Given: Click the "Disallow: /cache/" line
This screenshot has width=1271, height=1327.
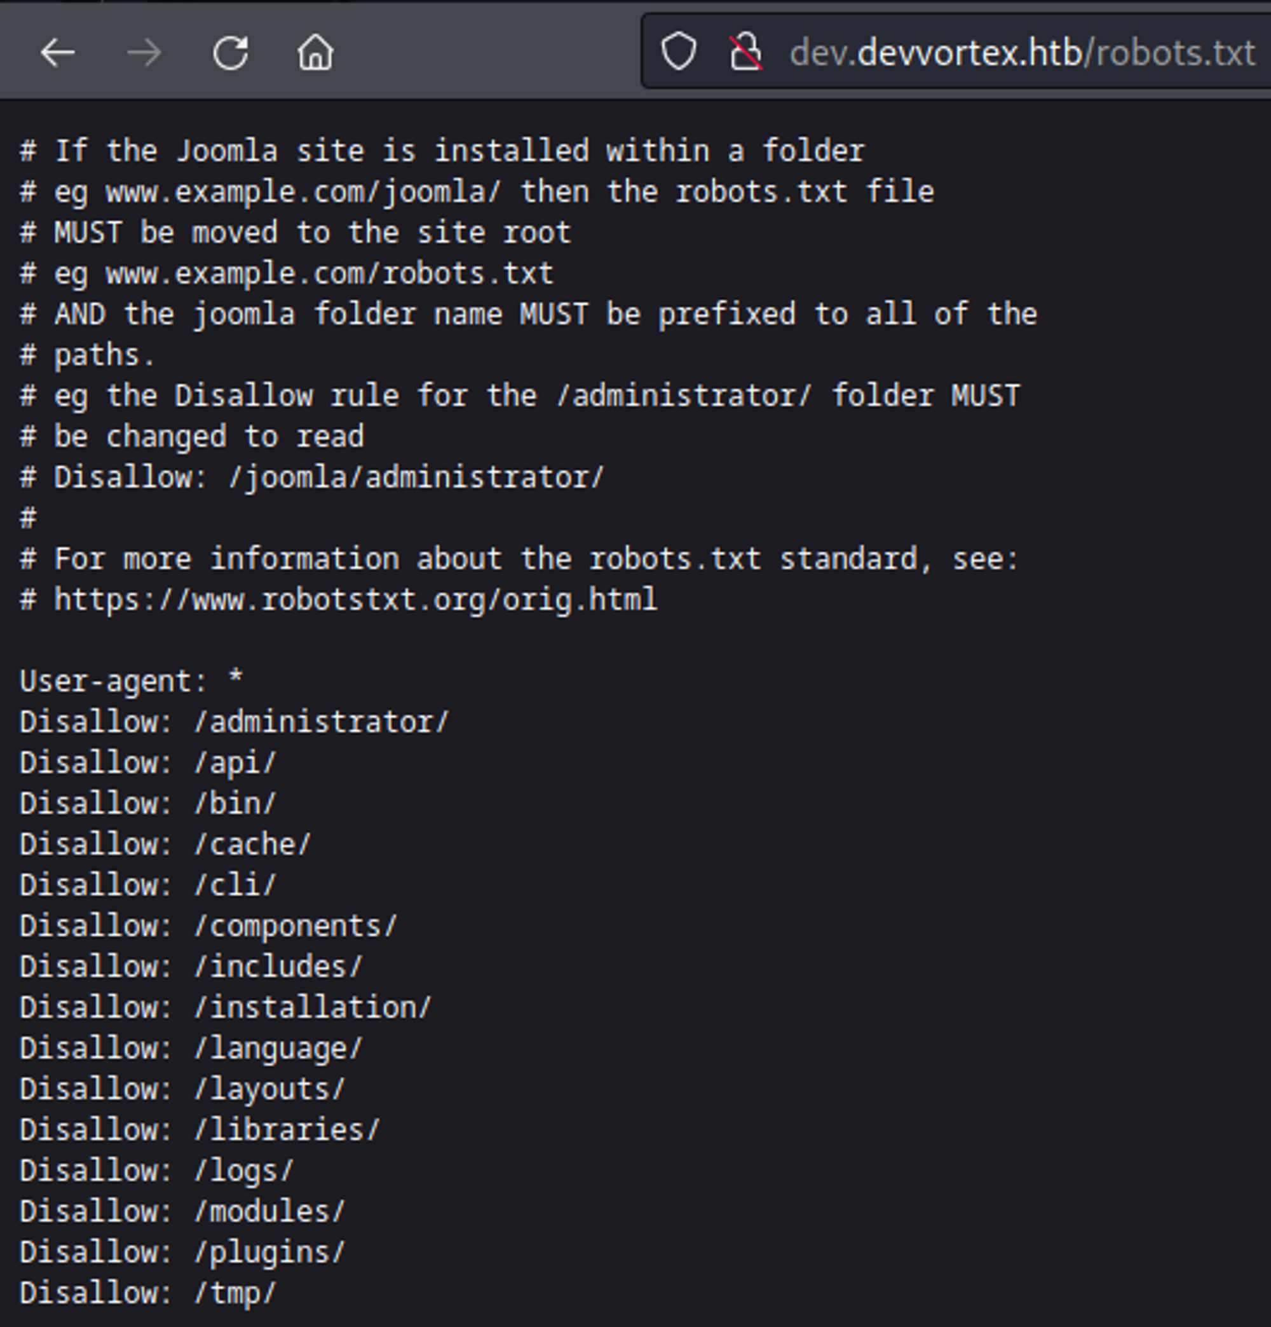Looking at the screenshot, I should [165, 844].
